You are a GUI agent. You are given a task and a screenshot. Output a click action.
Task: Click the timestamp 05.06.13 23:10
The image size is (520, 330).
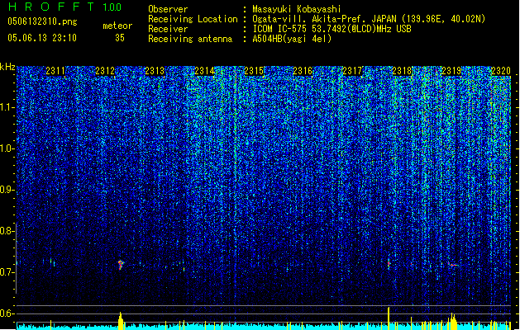(42, 38)
